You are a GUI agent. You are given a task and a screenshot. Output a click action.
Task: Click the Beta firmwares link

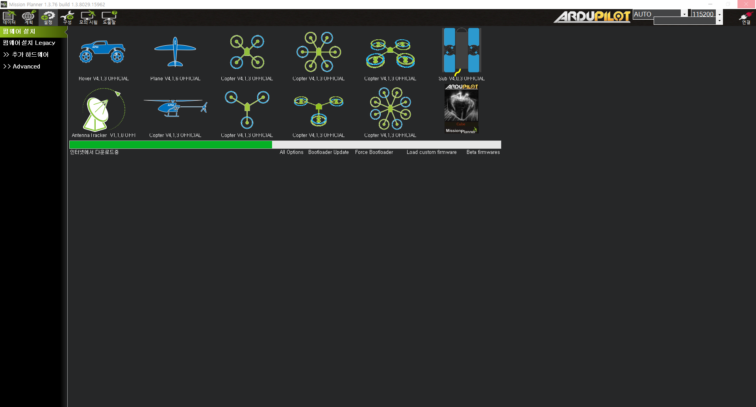pos(483,152)
